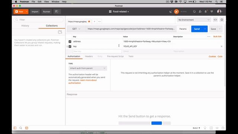The image size is (238, 134).
Task: Open the Find search icon in status bar
Action: pyautogui.click(x=21, y=128)
